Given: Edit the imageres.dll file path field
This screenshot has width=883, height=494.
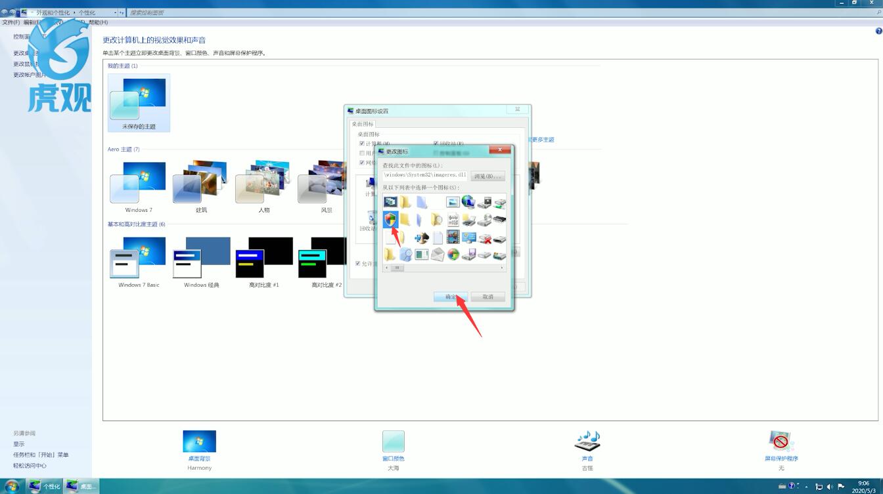Looking at the screenshot, I should 425,176.
